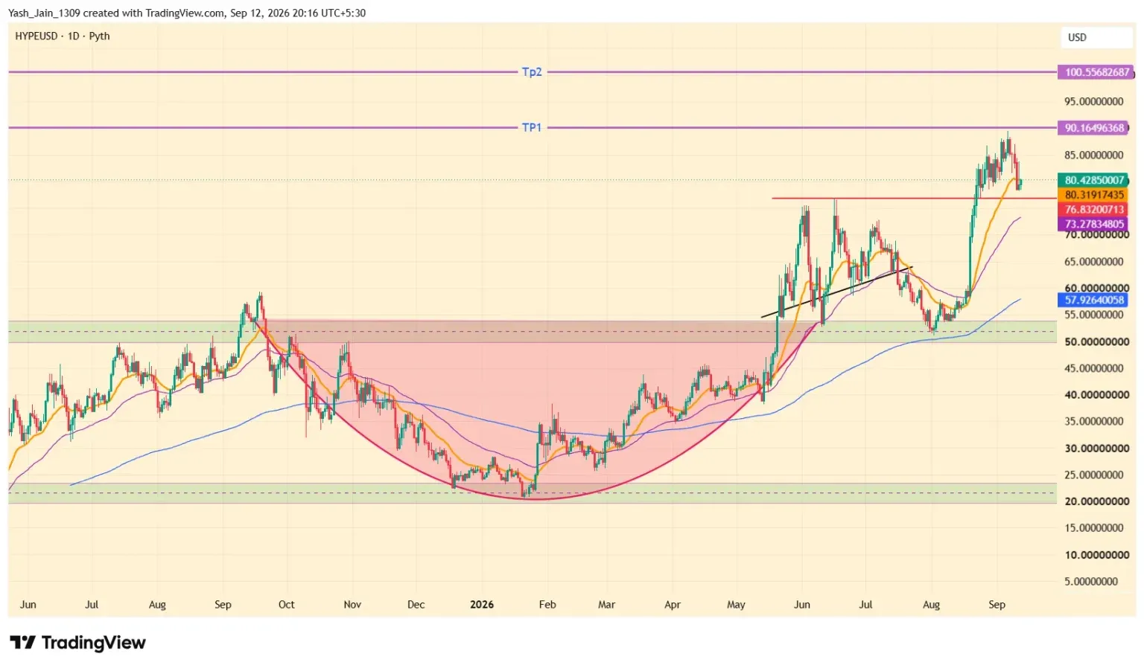The image size is (1144, 668).
Task: Click the 35.00000000 price axis label
Action: tap(1093, 422)
